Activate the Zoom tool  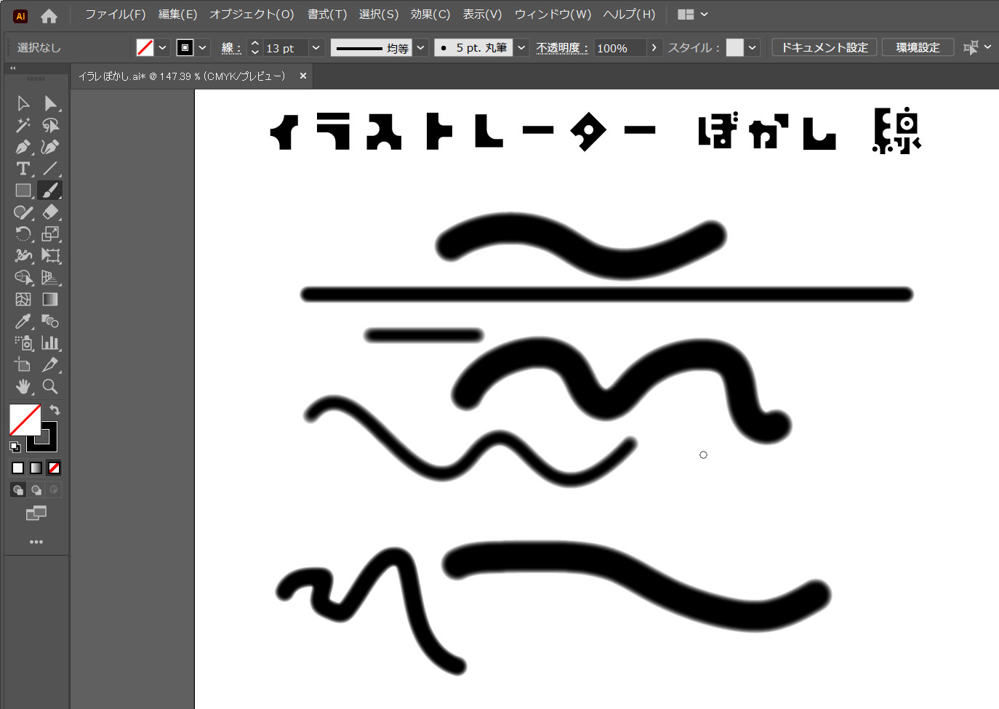pos(49,387)
